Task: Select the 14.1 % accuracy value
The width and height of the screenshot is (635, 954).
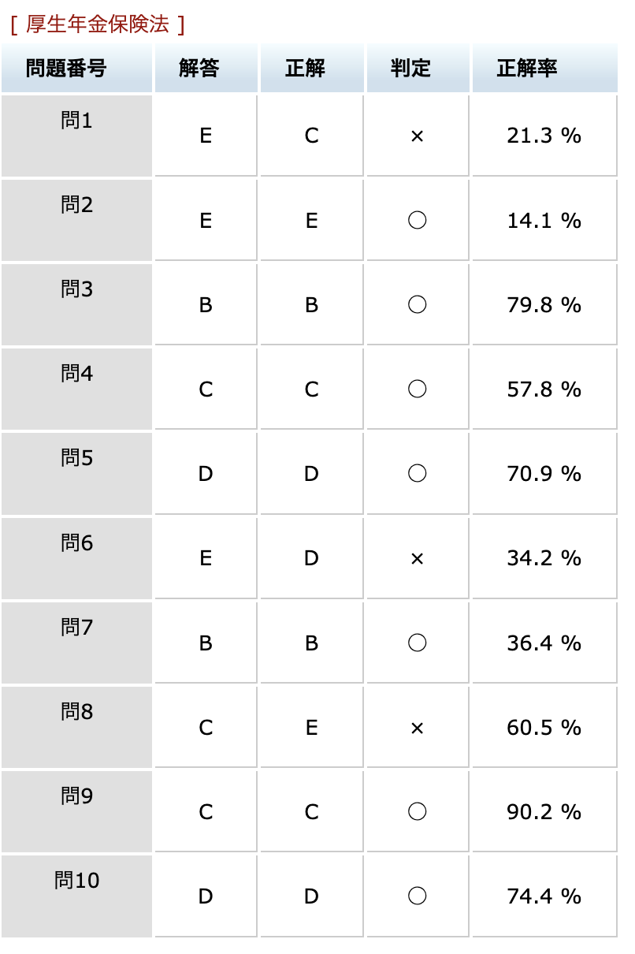Action: tap(545, 220)
